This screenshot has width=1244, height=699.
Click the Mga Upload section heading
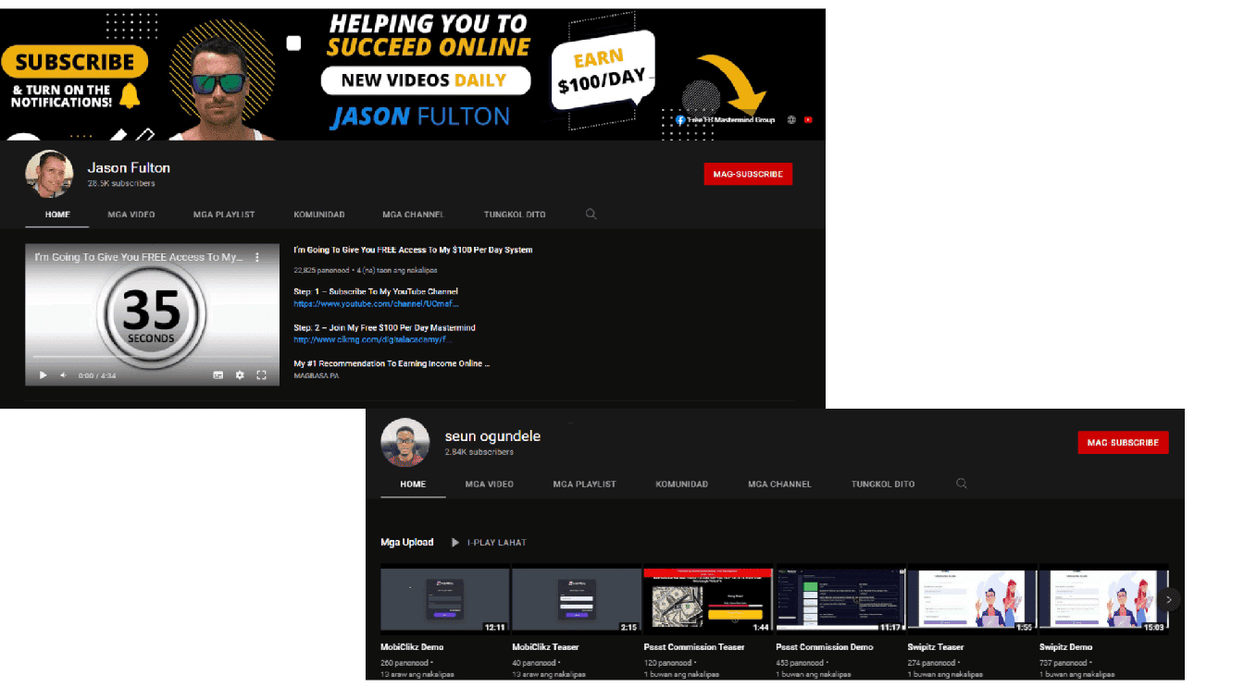click(407, 543)
